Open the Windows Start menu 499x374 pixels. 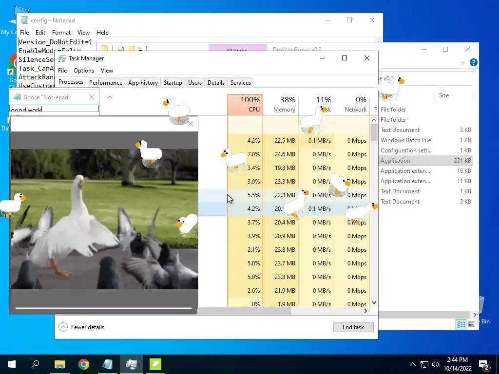pos(12,364)
